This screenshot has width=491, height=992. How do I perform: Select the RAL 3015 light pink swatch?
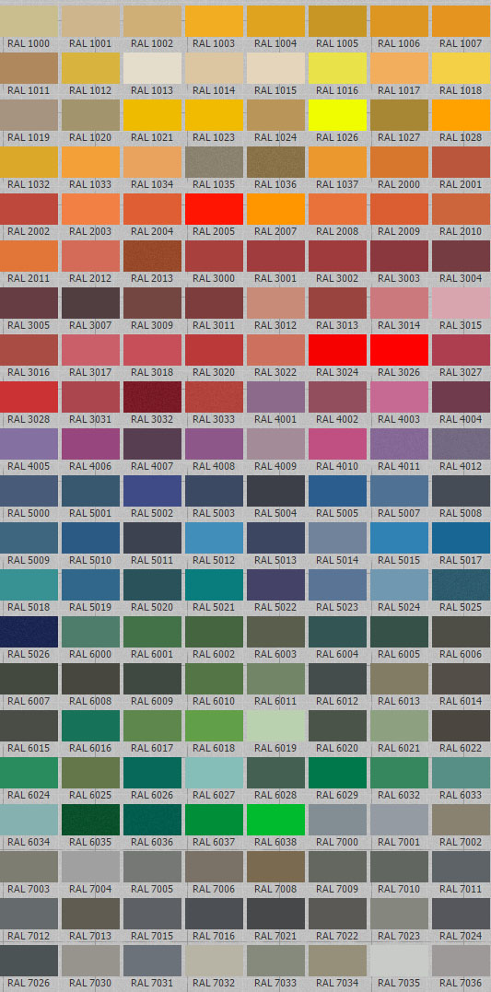pyautogui.click(x=461, y=303)
